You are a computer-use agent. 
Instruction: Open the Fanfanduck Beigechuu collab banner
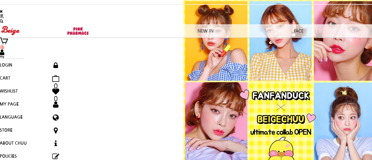[x=280, y=121]
